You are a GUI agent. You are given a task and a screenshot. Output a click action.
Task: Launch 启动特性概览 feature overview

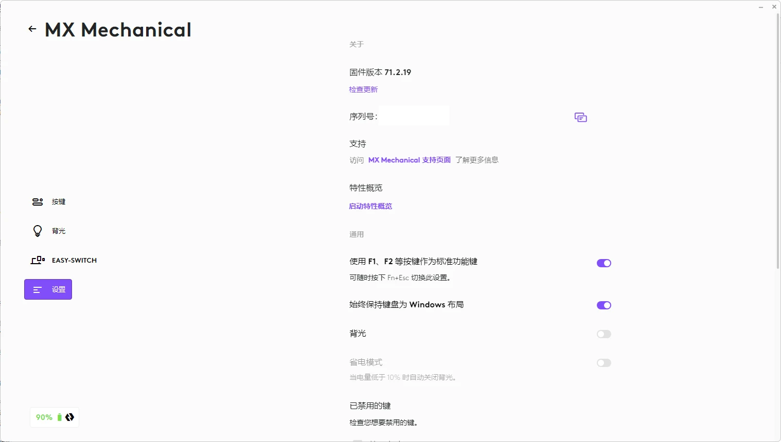[x=370, y=206]
